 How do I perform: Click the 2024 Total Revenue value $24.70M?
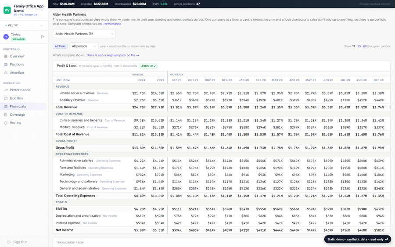[x=139, y=107]
